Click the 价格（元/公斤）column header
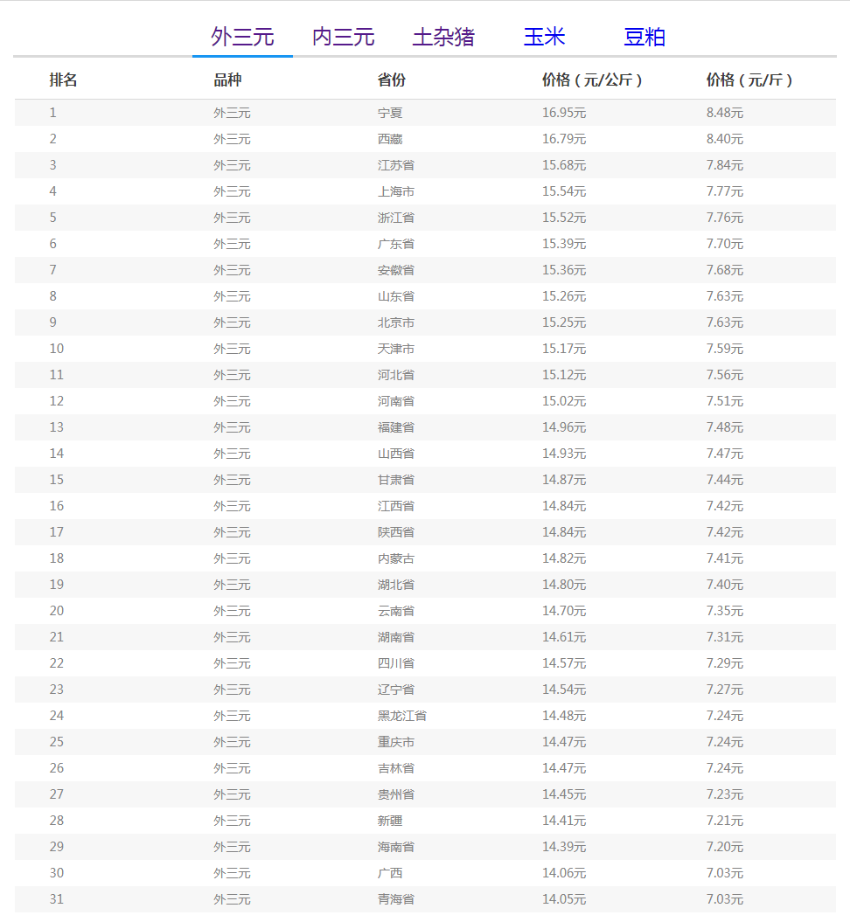850x922 pixels. 591,80
